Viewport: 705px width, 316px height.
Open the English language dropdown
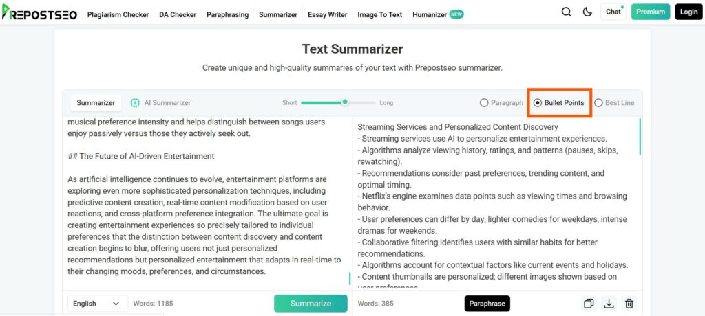tap(98, 304)
